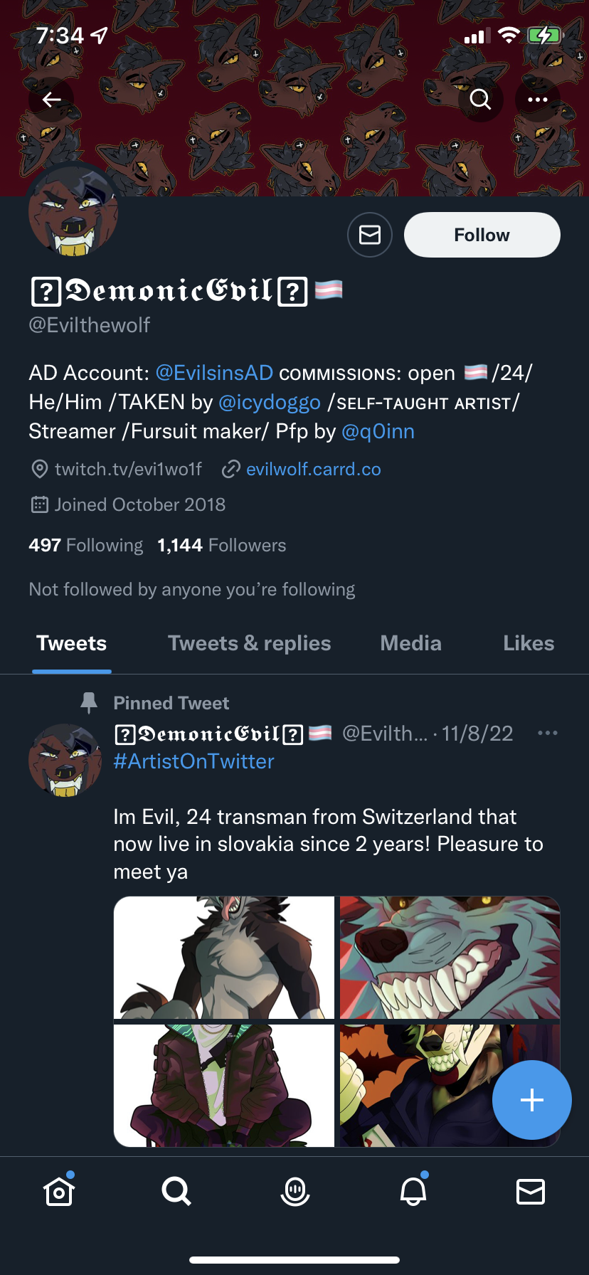
Task: Open the @EvilsinsAD mention link
Action: pos(214,373)
